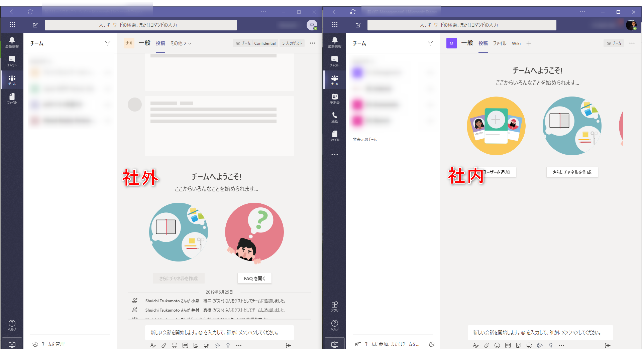Open app launcher grid in left window
The height and width of the screenshot is (349, 642).
pyautogui.click(x=12, y=25)
